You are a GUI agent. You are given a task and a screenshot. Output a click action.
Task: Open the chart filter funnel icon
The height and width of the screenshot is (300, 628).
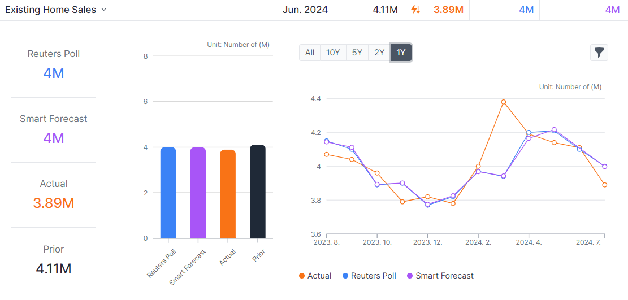coord(599,53)
